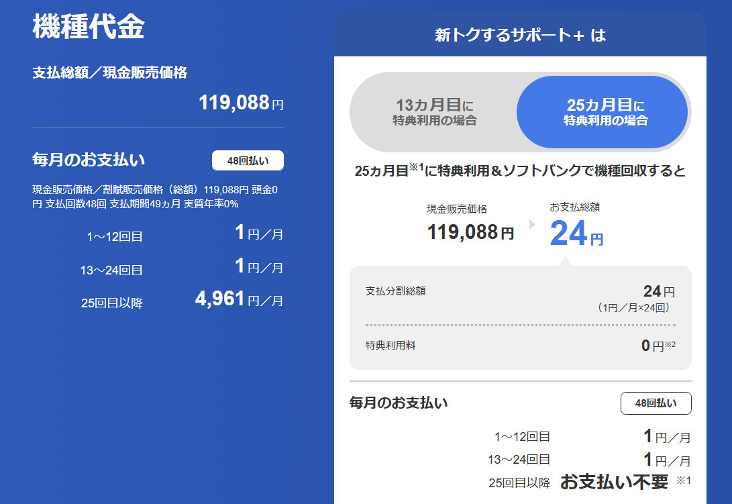Click the 4,961円／月 amount for 25回目以降

pyautogui.click(x=239, y=299)
